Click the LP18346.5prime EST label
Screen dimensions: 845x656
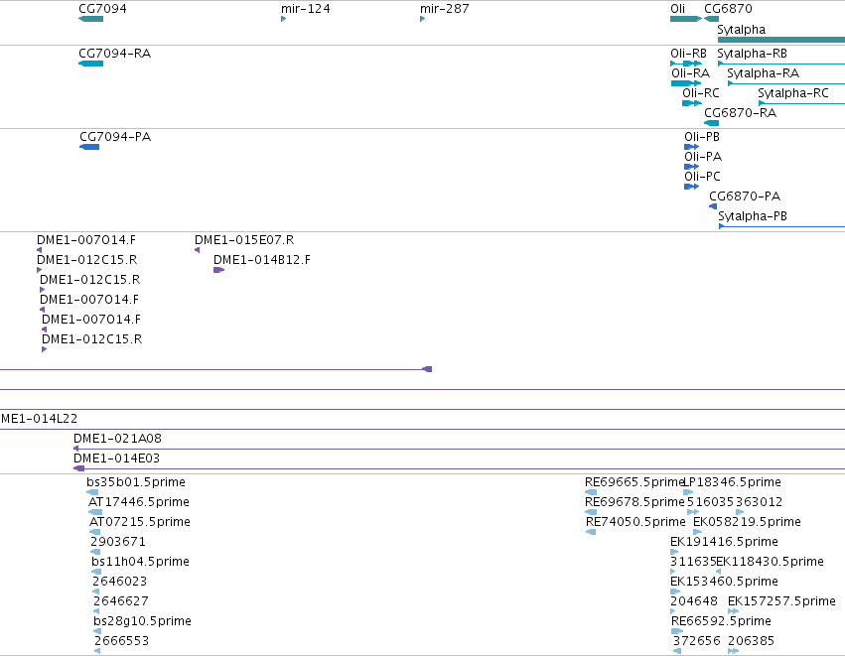[x=733, y=482]
